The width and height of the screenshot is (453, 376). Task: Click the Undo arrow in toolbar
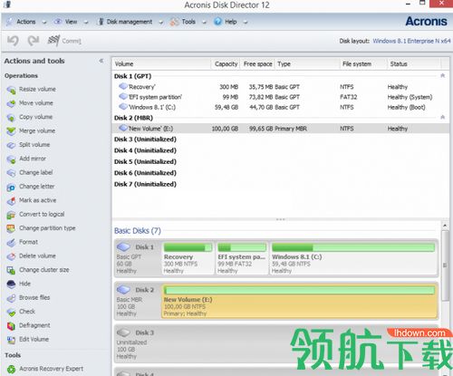tap(13, 41)
